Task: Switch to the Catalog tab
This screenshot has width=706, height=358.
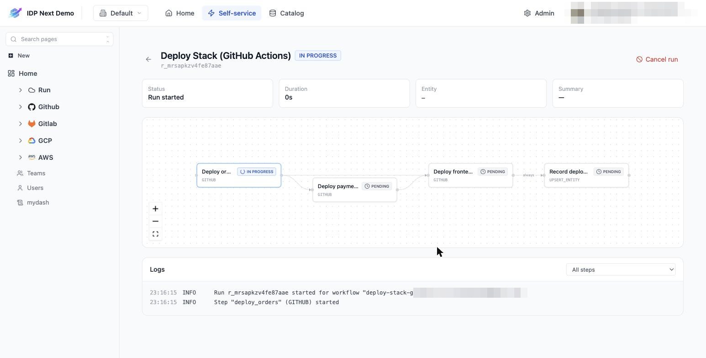Action: tap(286, 13)
